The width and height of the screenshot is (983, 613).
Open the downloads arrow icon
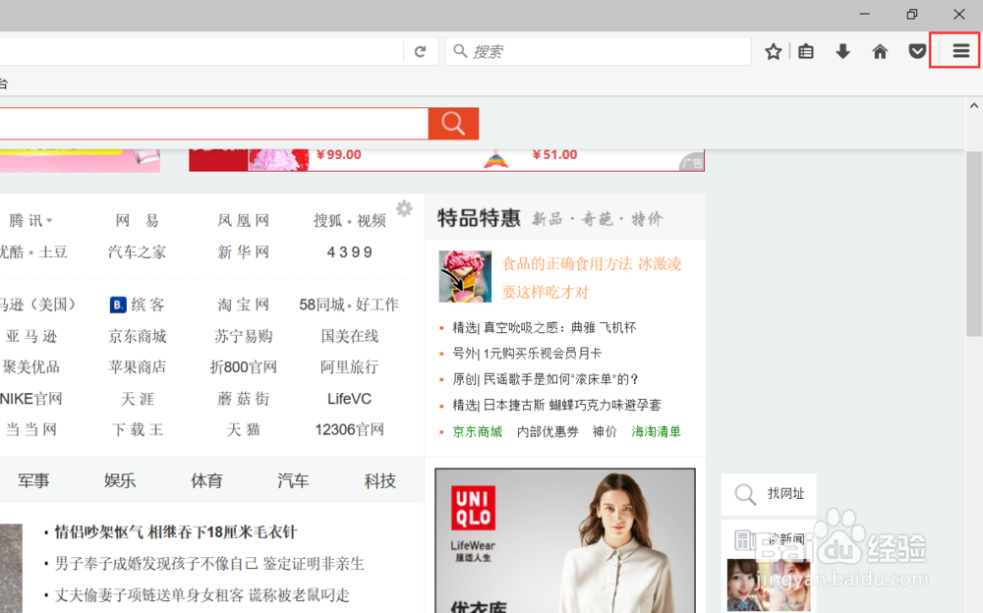842,51
